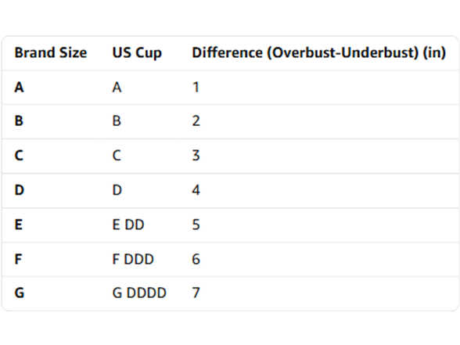Select Brand Size A row label

19,88
